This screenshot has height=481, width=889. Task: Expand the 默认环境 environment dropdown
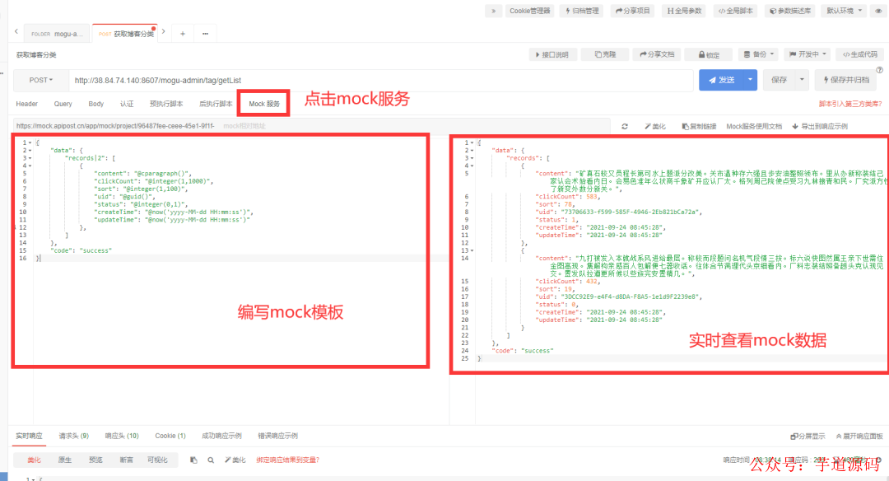[x=844, y=11]
